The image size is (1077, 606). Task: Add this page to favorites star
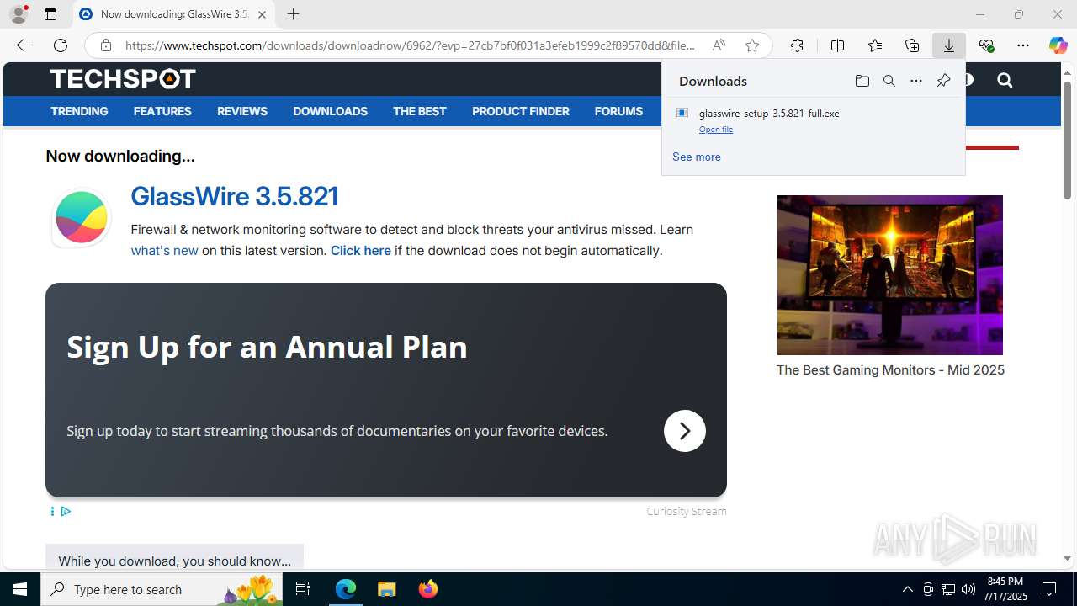click(x=752, y=45)
